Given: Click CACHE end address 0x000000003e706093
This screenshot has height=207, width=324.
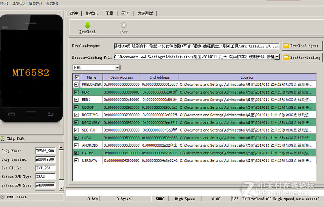Looking at the screenshot, I should tap(160, 153).
